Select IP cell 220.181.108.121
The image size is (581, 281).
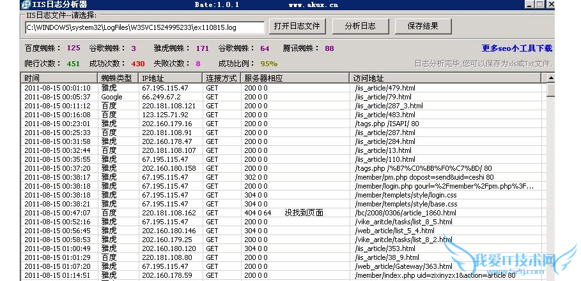coord(169,106)
